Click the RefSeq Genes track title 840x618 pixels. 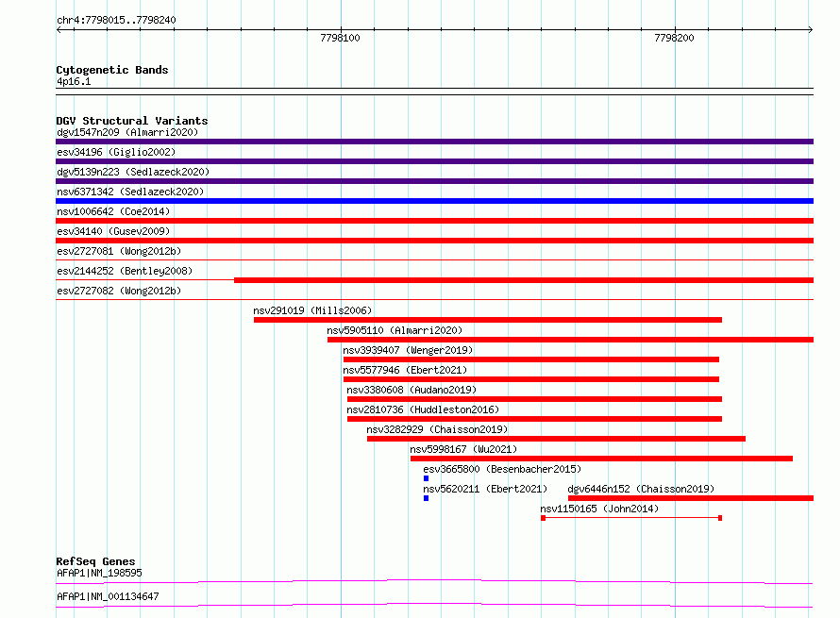[x=95, y=561]
